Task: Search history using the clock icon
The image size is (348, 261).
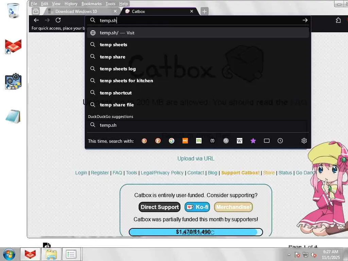Action: pos(280,141)
